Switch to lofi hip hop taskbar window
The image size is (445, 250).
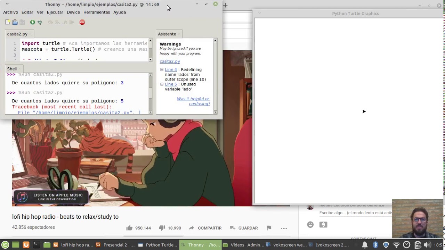coord(73,245)
